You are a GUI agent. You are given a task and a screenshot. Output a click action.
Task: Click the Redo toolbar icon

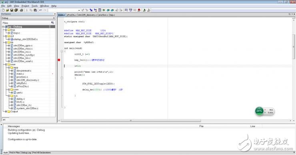[45, 10]
